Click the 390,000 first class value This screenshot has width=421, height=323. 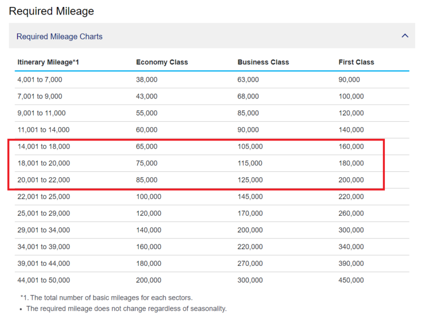pos(351,263)
